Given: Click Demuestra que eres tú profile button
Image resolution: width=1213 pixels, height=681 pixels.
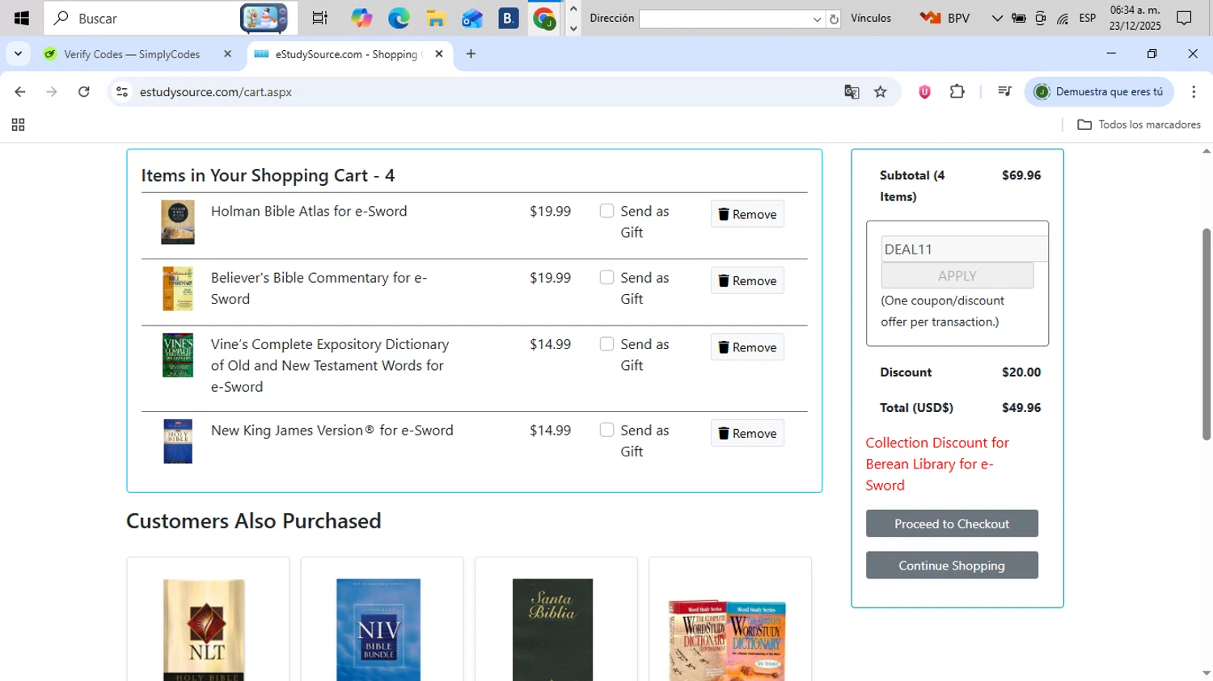Looking at the screenshot, I should pos(1099,92).
